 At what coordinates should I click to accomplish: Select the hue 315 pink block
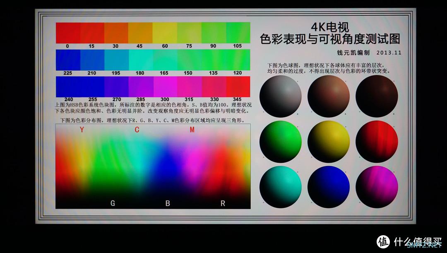(x=190, y=87)
